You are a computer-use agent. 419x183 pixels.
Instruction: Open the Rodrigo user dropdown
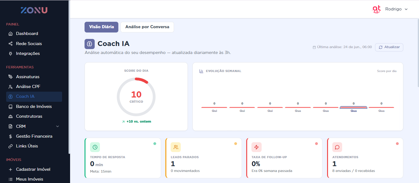point(390,9)
